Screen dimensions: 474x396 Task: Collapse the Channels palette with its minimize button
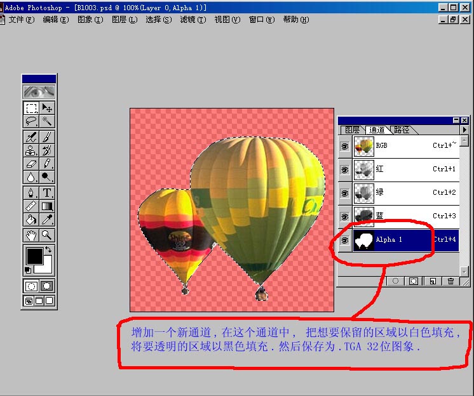(x=456, y=121)
